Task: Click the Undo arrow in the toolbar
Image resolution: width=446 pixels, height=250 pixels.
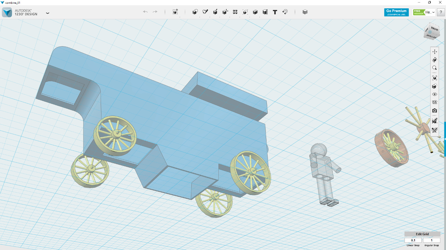Action: [x=145, y=12]
